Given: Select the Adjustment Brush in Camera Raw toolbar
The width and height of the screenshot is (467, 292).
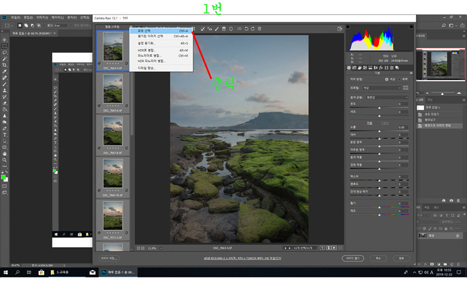Looking at the screenshot, I should 217,29.
